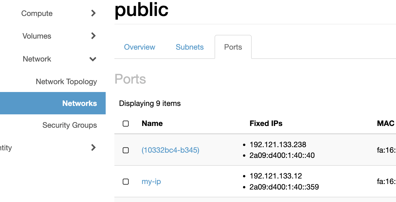
Task: Click Volumes in the sidebar
Action: pyautogui.click(x=37, y=36)
